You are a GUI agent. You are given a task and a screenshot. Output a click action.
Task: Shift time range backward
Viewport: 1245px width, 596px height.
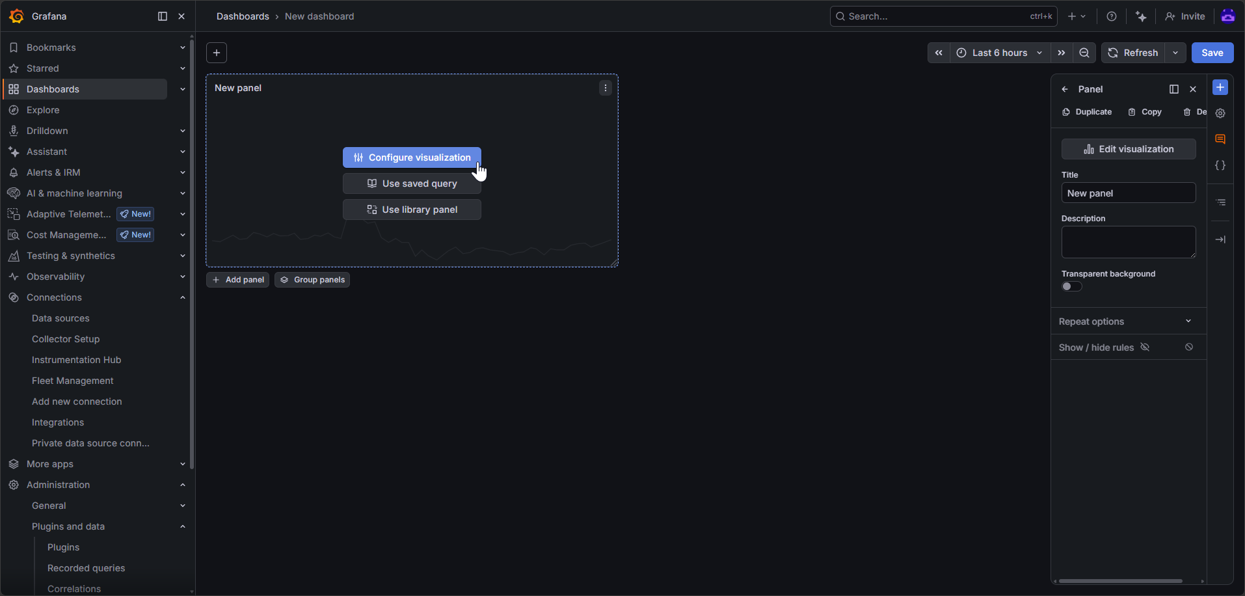coord(939,53)
